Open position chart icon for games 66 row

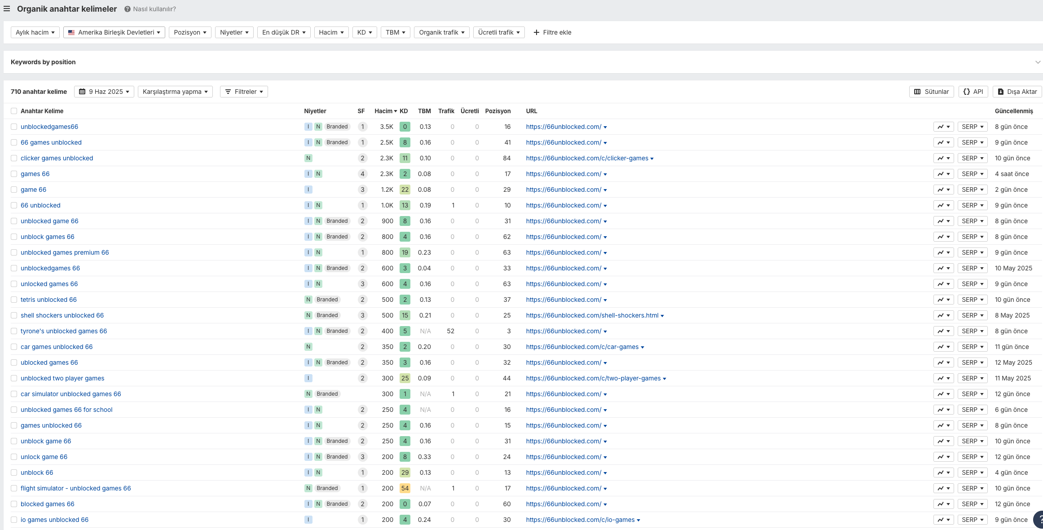(943, 174)
